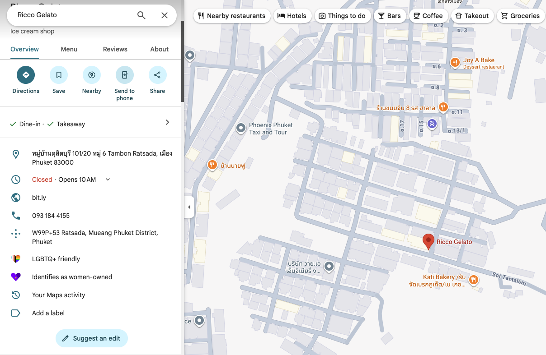
Task: Save this place with bookmark icon
Action: point(59,75)
